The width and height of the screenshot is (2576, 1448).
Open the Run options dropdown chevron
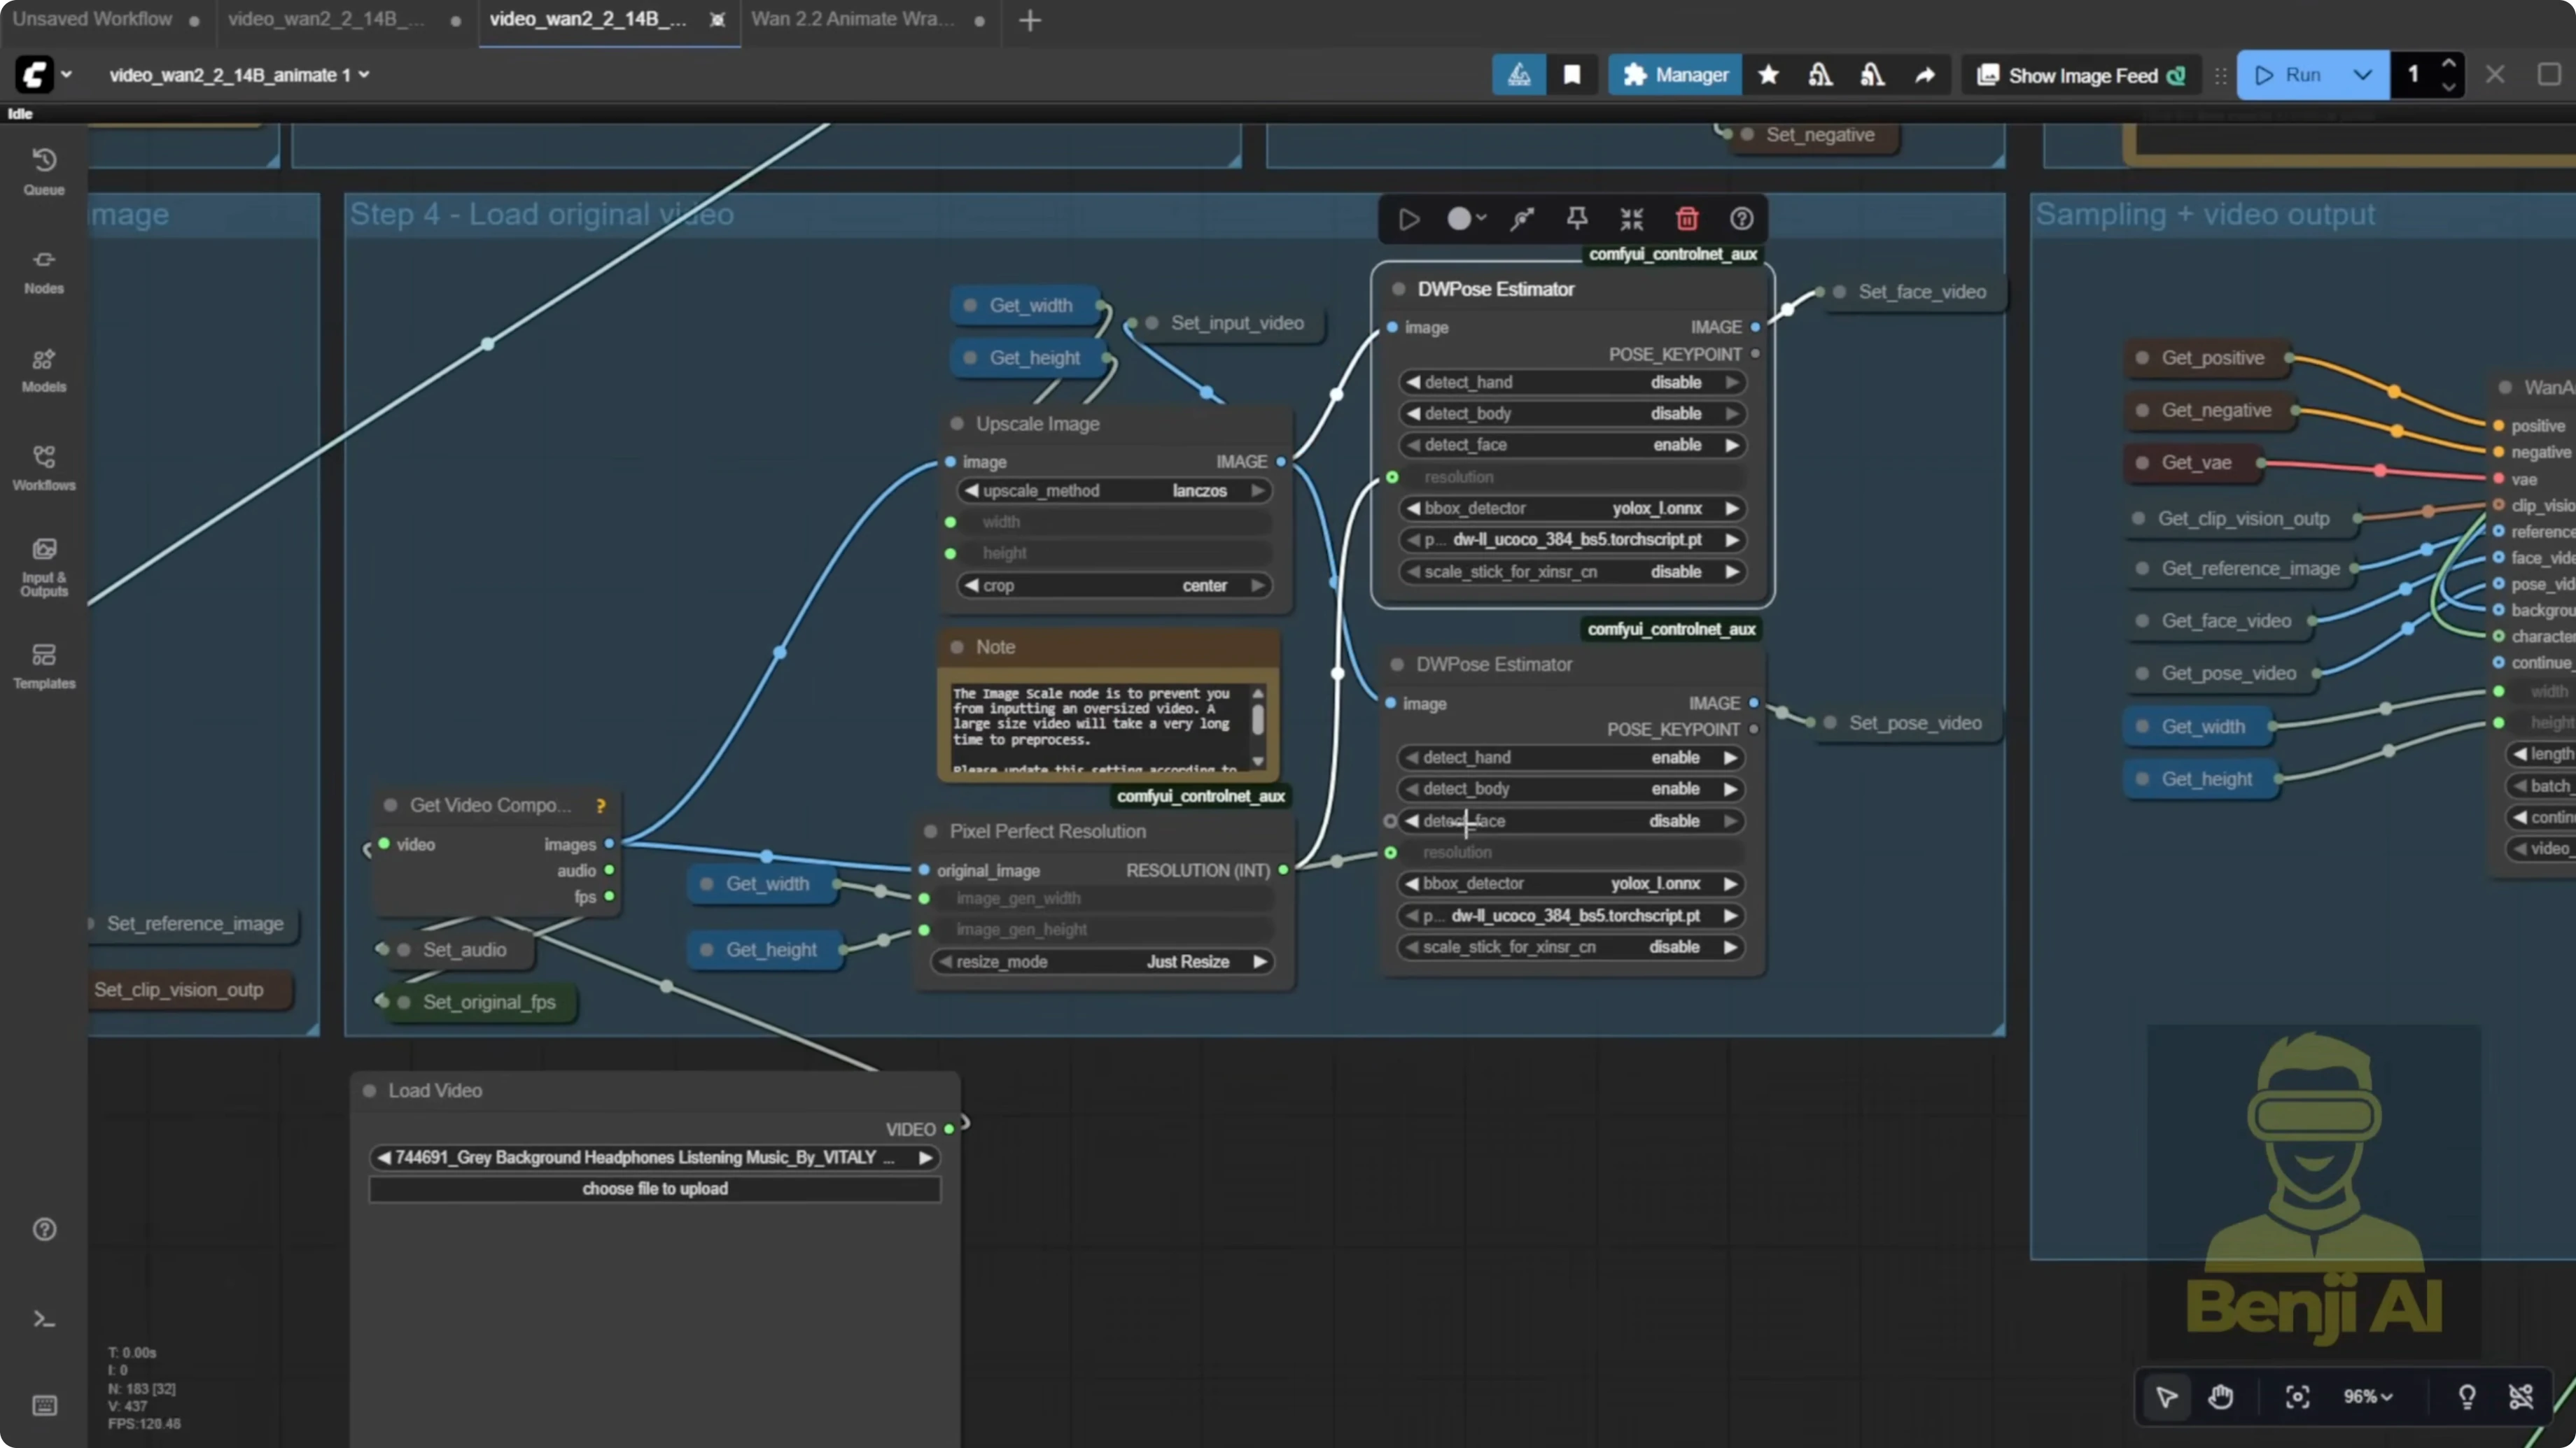tap(2364, 74)
